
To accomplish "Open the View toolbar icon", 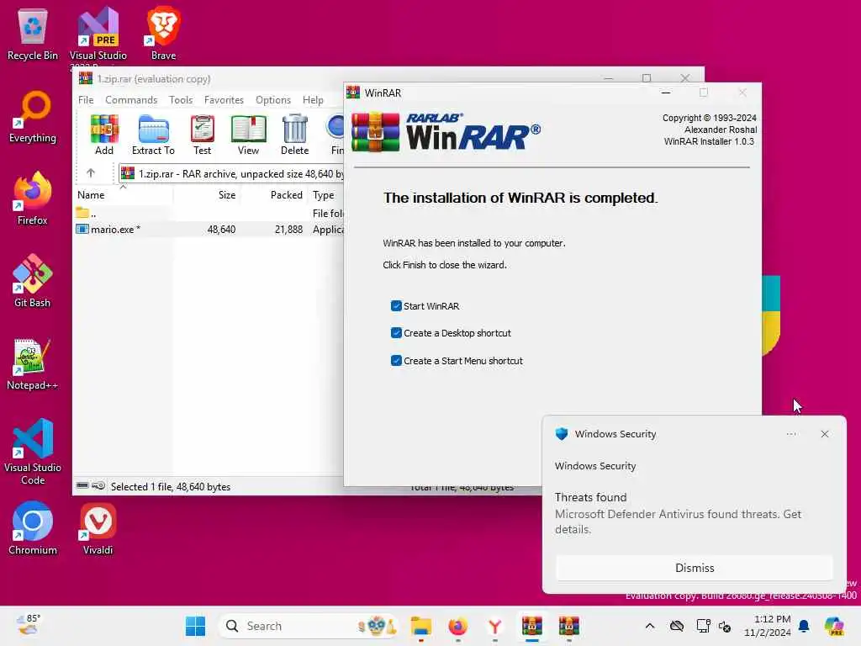I will 248,135.
